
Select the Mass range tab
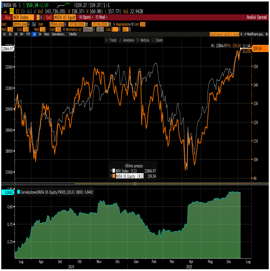pos(47,34)
